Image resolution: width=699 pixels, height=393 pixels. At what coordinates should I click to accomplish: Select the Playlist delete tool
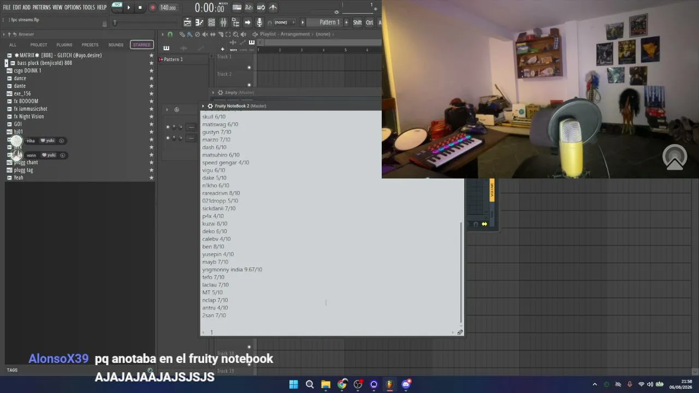click(197, 34)
